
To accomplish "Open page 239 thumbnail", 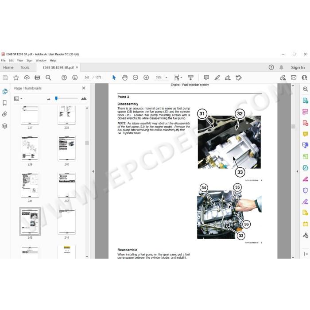I will (x=30, y=148).
